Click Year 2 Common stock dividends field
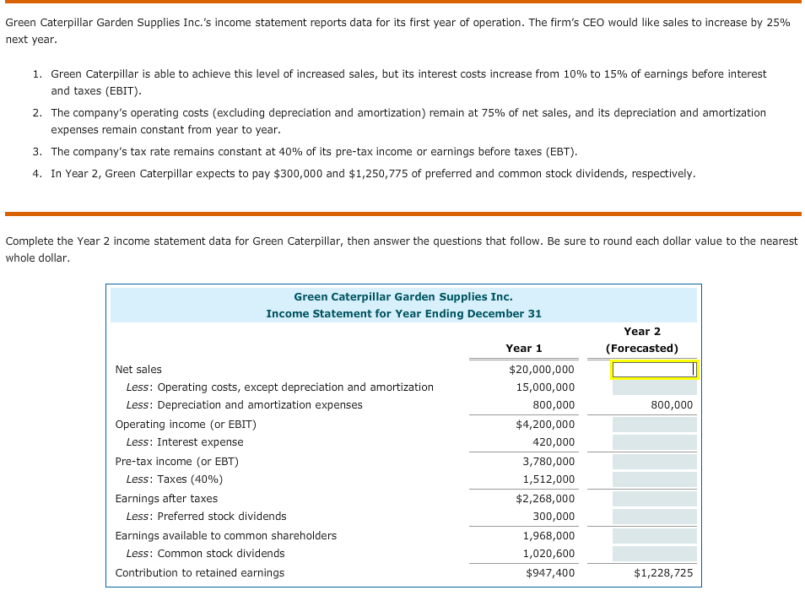Viewport: 805px width, 601px height. (x=655, y=553)
